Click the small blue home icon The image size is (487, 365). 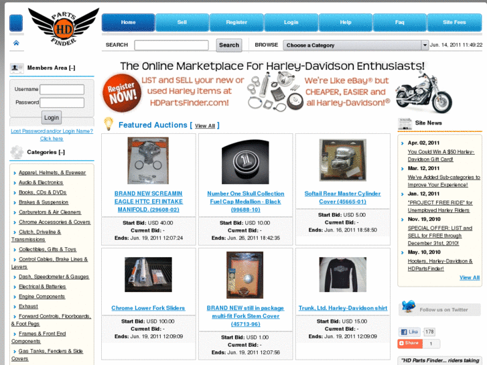(16, 43)
